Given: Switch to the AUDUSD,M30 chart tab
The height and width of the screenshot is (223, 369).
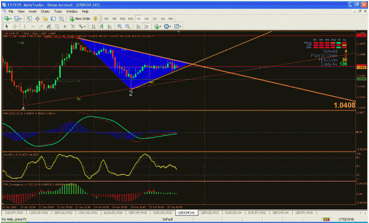Looking at the screenshot, I should tap(113, 212).
